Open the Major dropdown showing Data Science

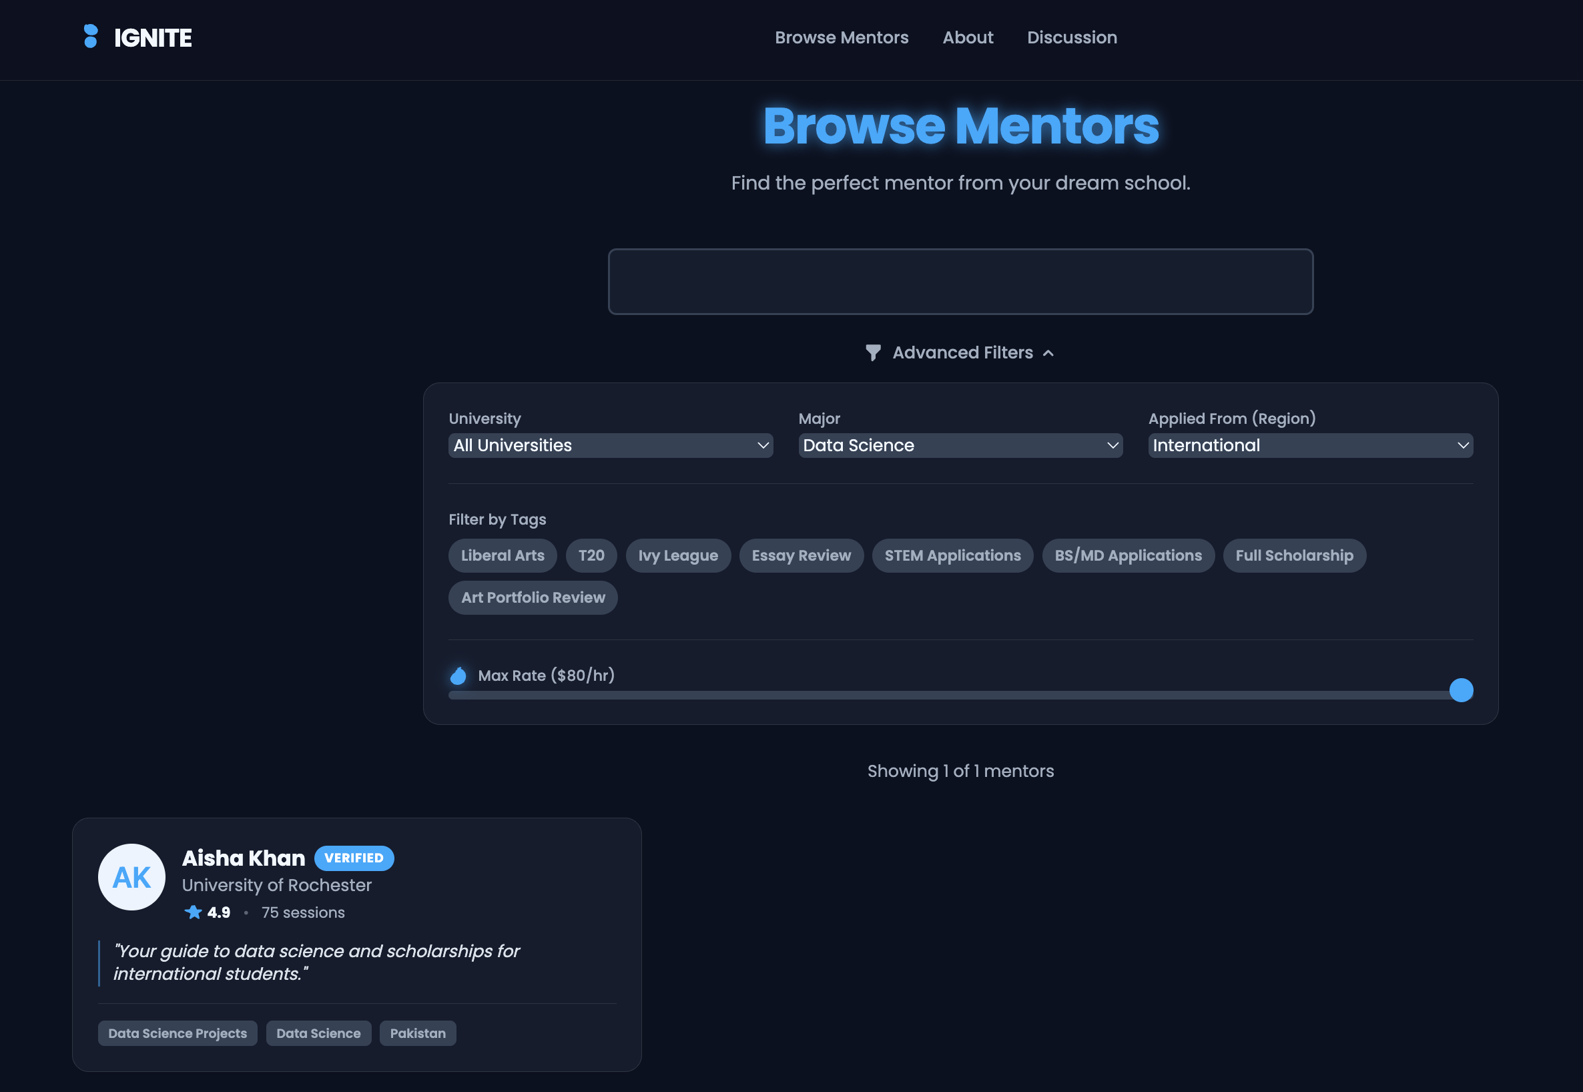[960, 445]
